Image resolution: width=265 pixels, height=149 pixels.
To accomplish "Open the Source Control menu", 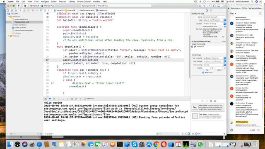I will pyautogui.click(x=84, y=2).
